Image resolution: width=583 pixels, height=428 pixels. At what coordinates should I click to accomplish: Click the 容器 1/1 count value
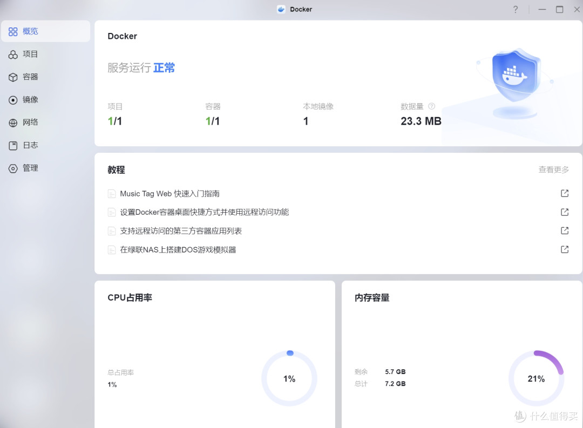pos(212,121)
